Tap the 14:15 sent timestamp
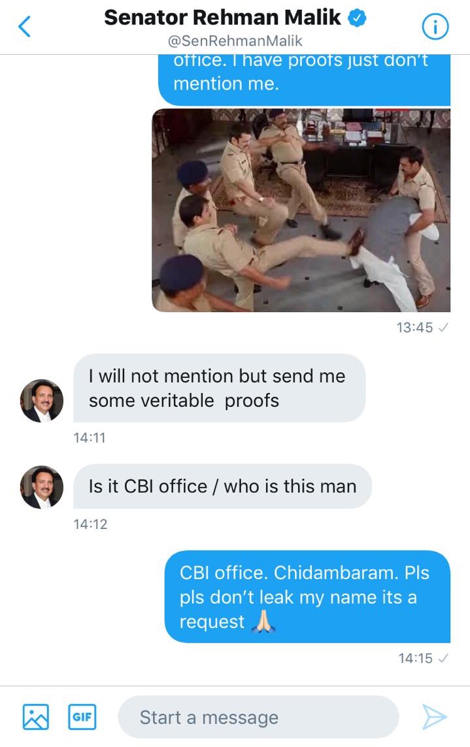The height and width of the screenshot is (747, 470). point(415,658)
